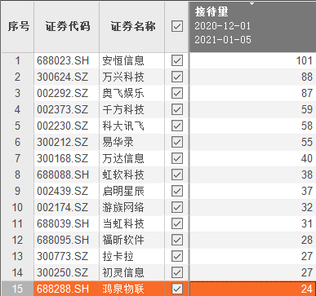Image resolution: width=316 pixels, height=296 pixels.
Task: Uncheck the checkbox for 安恒信息
Action: point(177,60)
